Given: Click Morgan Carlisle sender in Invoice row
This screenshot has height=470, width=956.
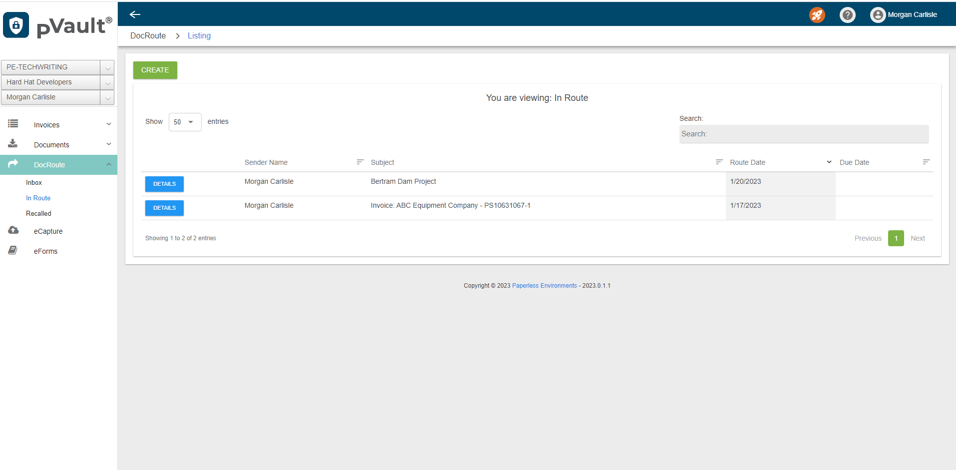Looking at the screenshot, I should [x=269, y=205].
